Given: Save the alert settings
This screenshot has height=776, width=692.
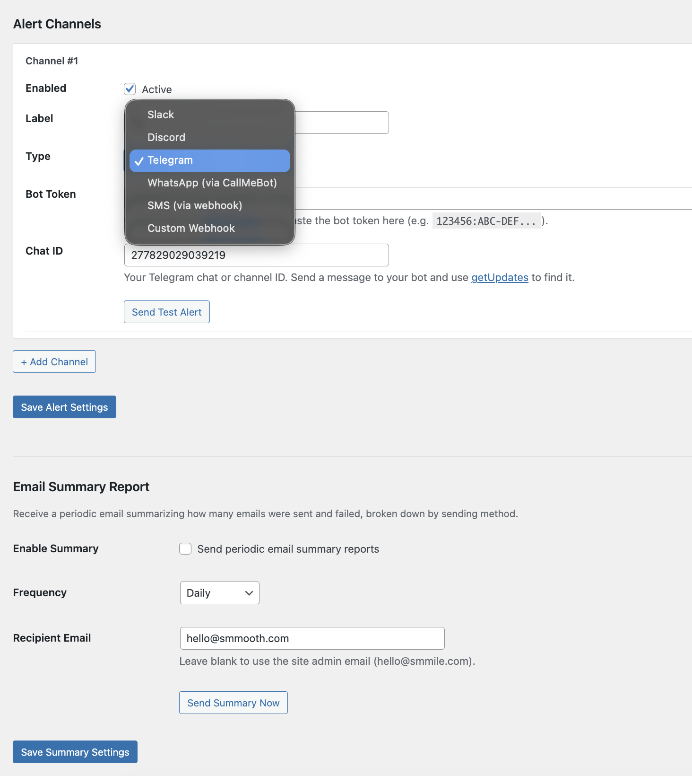Looking at the screenshot, I should pos(64,407).
